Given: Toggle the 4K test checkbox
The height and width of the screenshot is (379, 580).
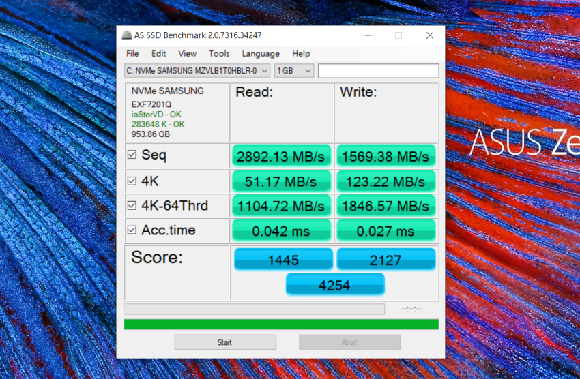Looking at the screenshot, I should click(132, 181).
